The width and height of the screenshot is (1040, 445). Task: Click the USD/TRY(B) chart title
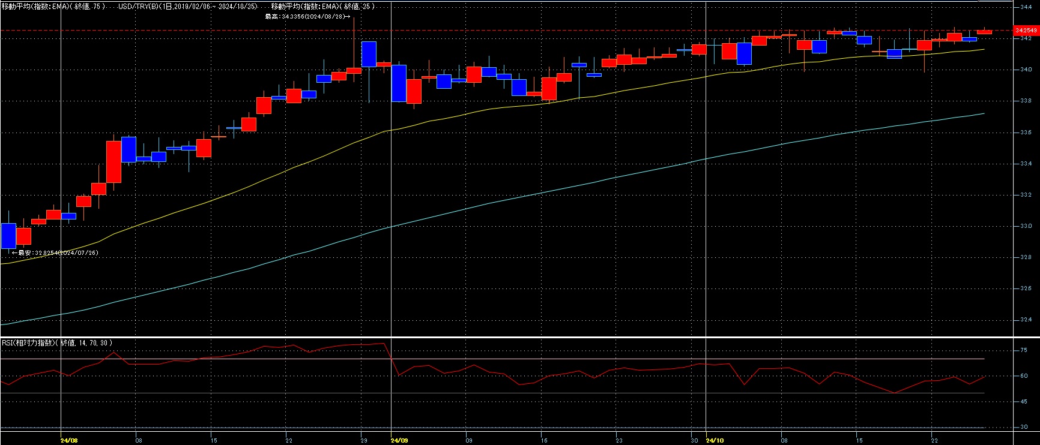187,6
